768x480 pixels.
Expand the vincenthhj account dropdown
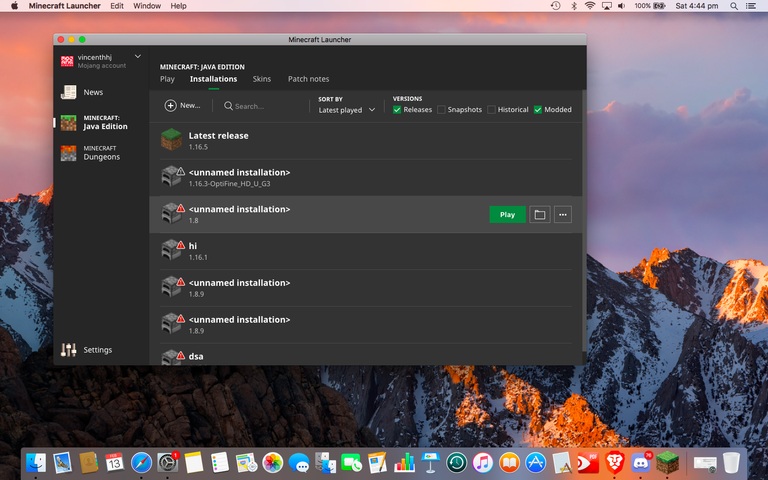pos(138,57)
